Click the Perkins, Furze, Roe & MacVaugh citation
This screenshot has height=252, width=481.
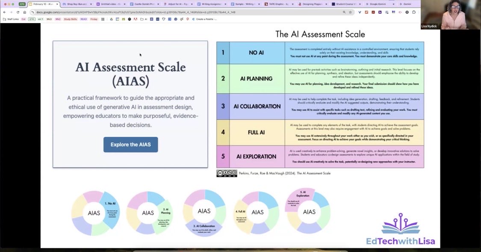285,173
